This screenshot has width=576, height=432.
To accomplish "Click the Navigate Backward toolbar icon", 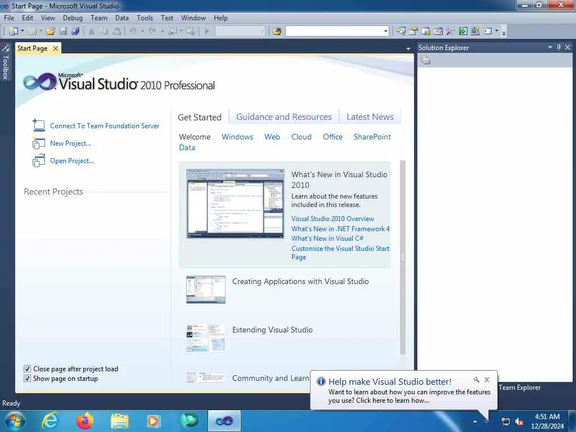I will click(172, 31).
